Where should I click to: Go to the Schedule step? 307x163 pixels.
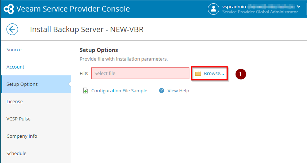tap(16, 153)
